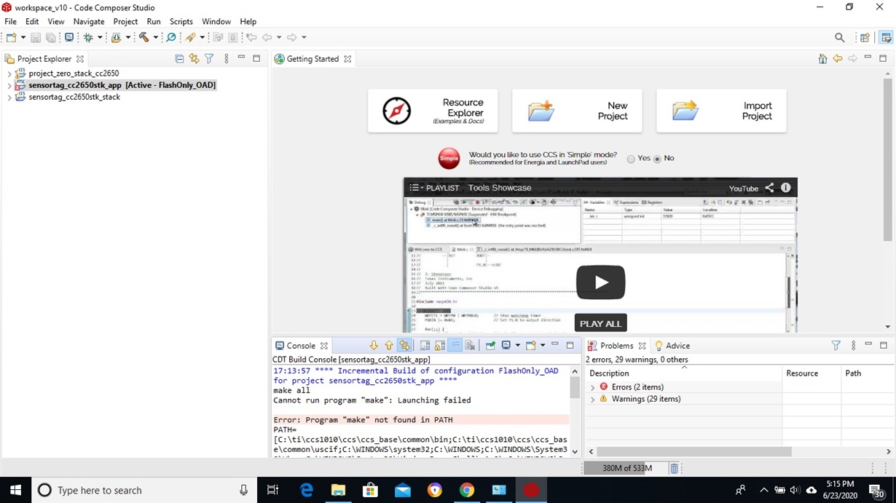Open the File menu

click(x=10, y=22)
